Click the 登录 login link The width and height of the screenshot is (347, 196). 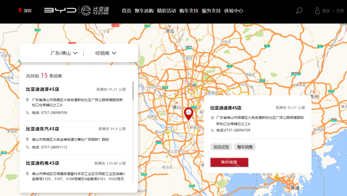click(x=326, y=11)
